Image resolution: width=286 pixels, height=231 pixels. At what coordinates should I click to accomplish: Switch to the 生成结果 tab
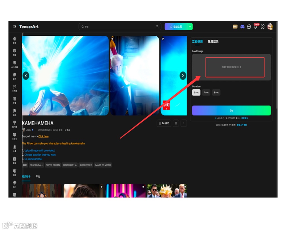click(x=213, y=41)
